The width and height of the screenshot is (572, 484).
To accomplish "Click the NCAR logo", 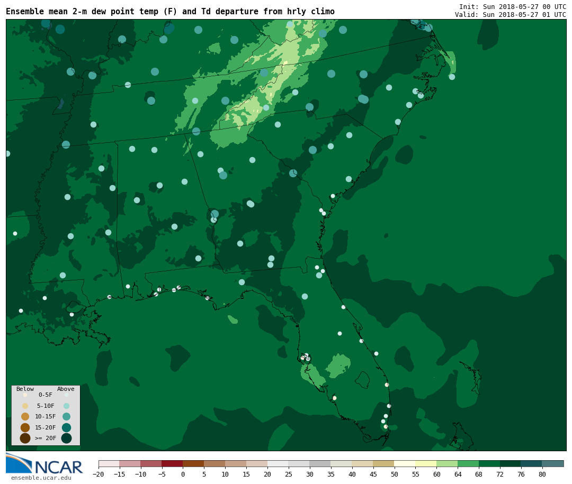I will (x=44, y=463).
